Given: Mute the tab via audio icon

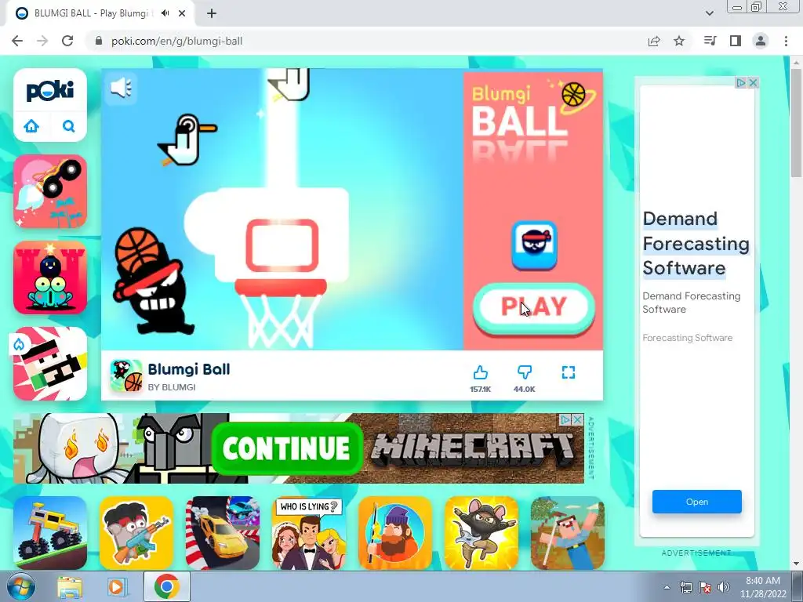Looking at the screenshot, I should coord(165,13).
